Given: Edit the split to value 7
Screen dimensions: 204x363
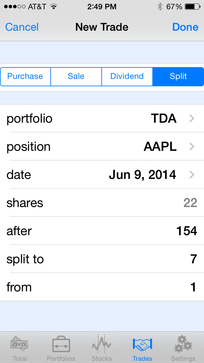Looking at the screenshot, I should coord(193,259).
